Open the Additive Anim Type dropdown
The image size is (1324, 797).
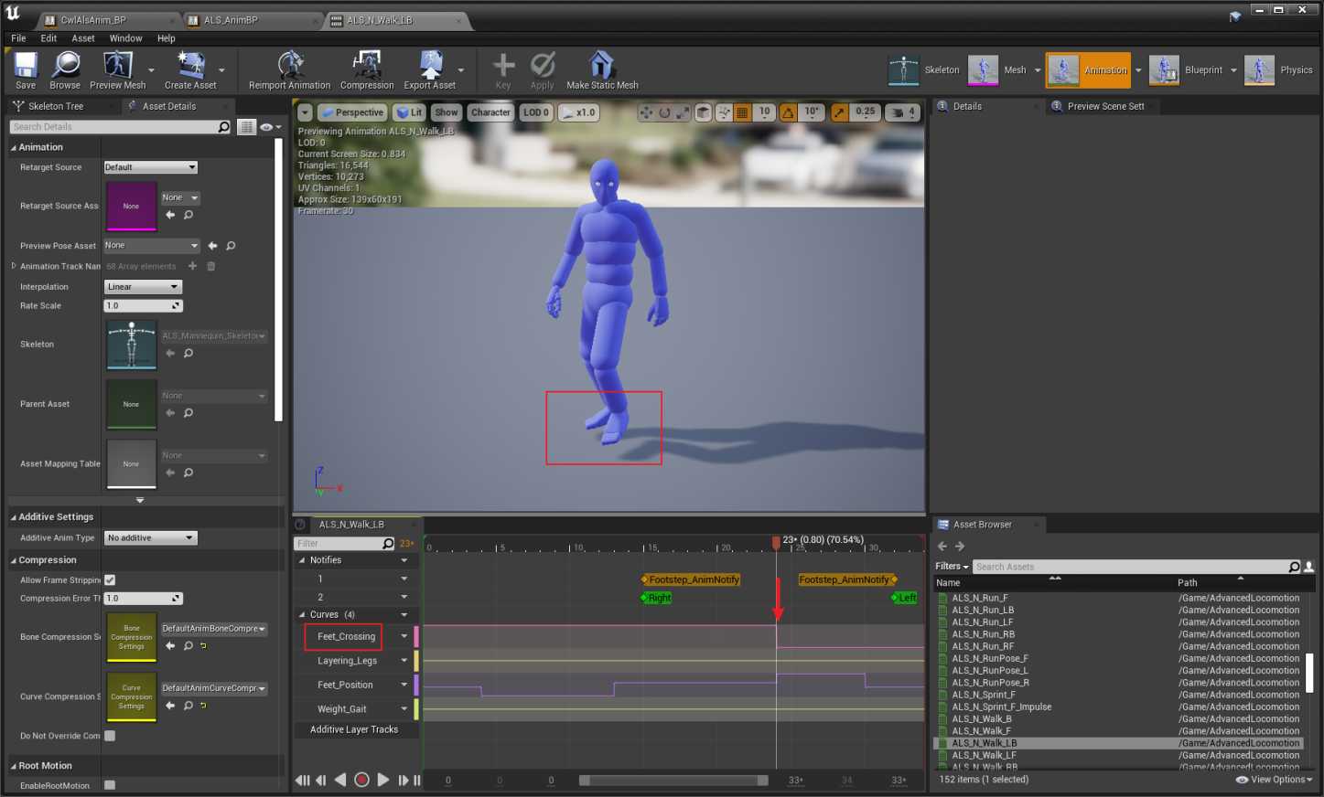click(x=151, y=537)
